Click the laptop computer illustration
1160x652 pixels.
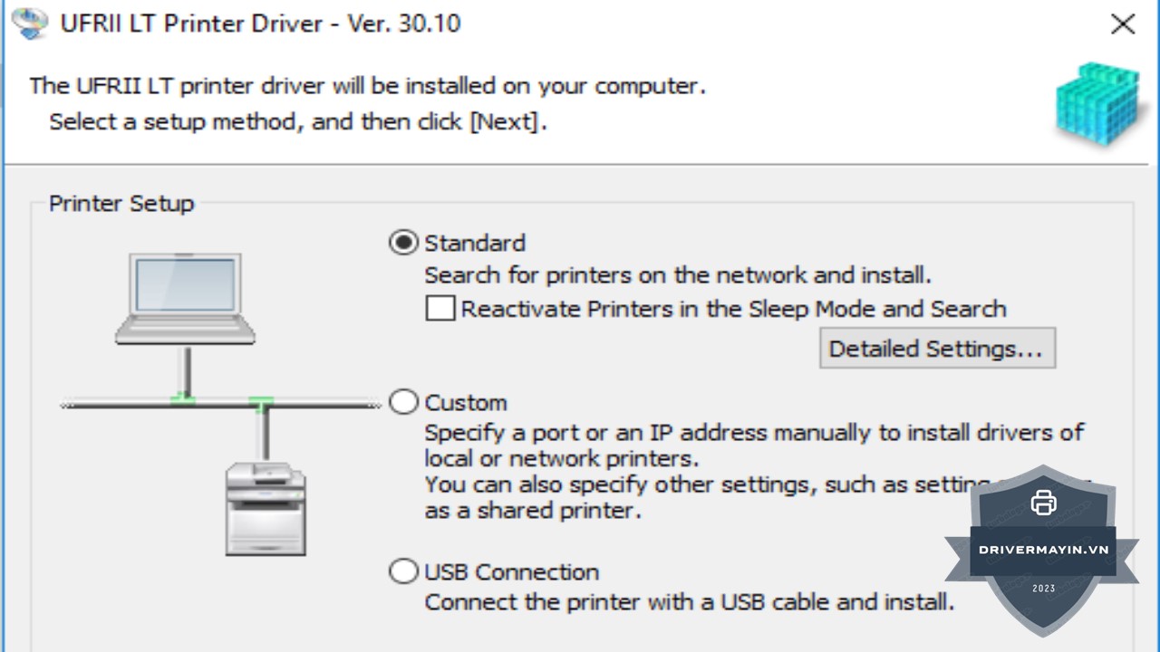[185, 299]
